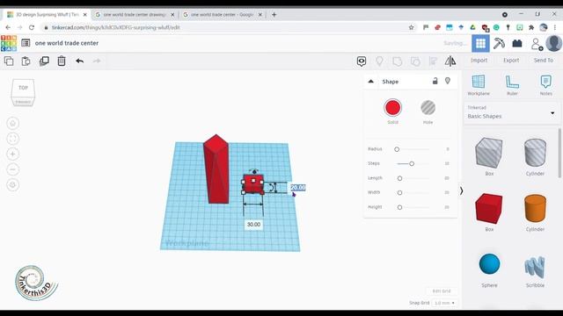Collapse the Shape panel arrow
This screenshot has height=316, width=563.
coord(371,82)
